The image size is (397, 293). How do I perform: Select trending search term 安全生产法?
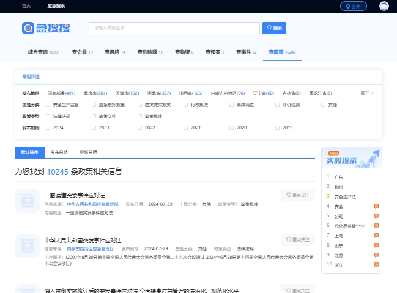(x=345, y=197)
